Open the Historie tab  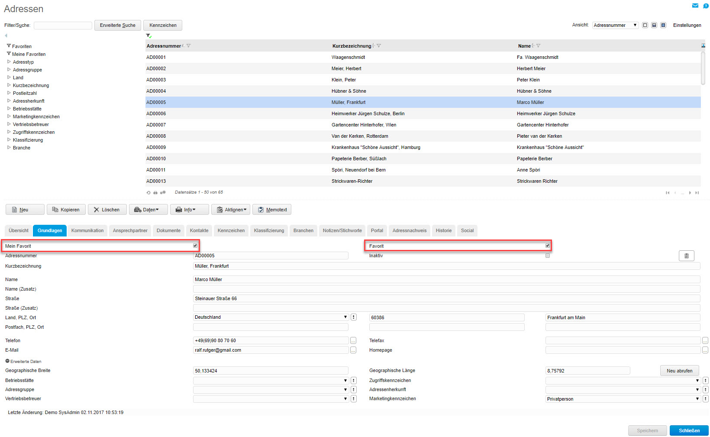click(443, 230)
